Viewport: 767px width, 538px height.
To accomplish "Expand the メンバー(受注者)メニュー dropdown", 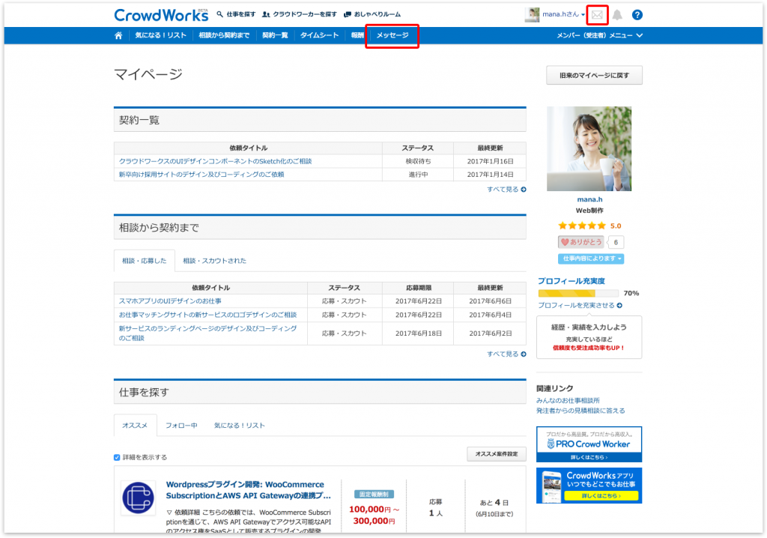I will 599,35.
